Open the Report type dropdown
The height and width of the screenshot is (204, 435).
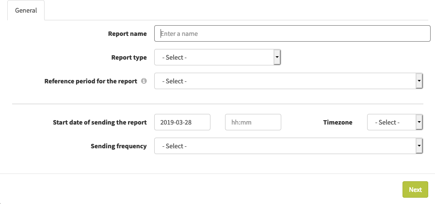click(x=217, y=57)
